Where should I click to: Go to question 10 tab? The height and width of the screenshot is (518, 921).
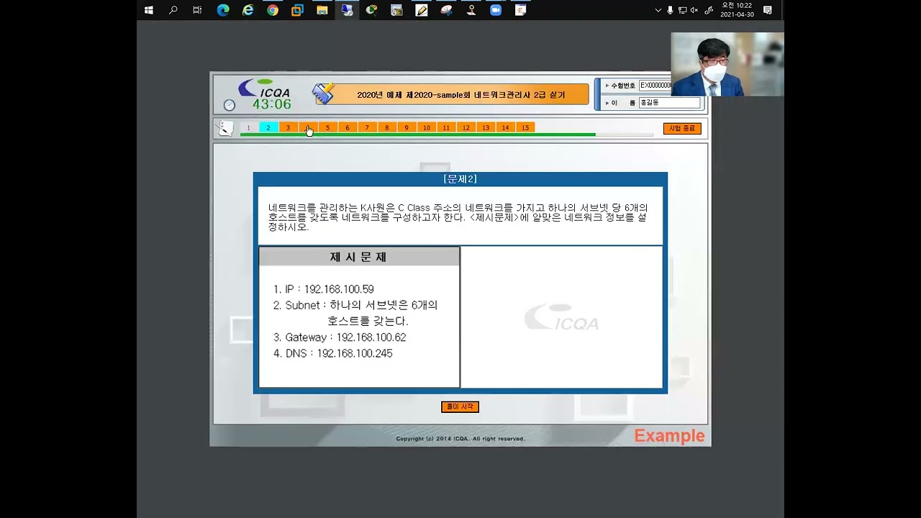click(x=427, y=128)
